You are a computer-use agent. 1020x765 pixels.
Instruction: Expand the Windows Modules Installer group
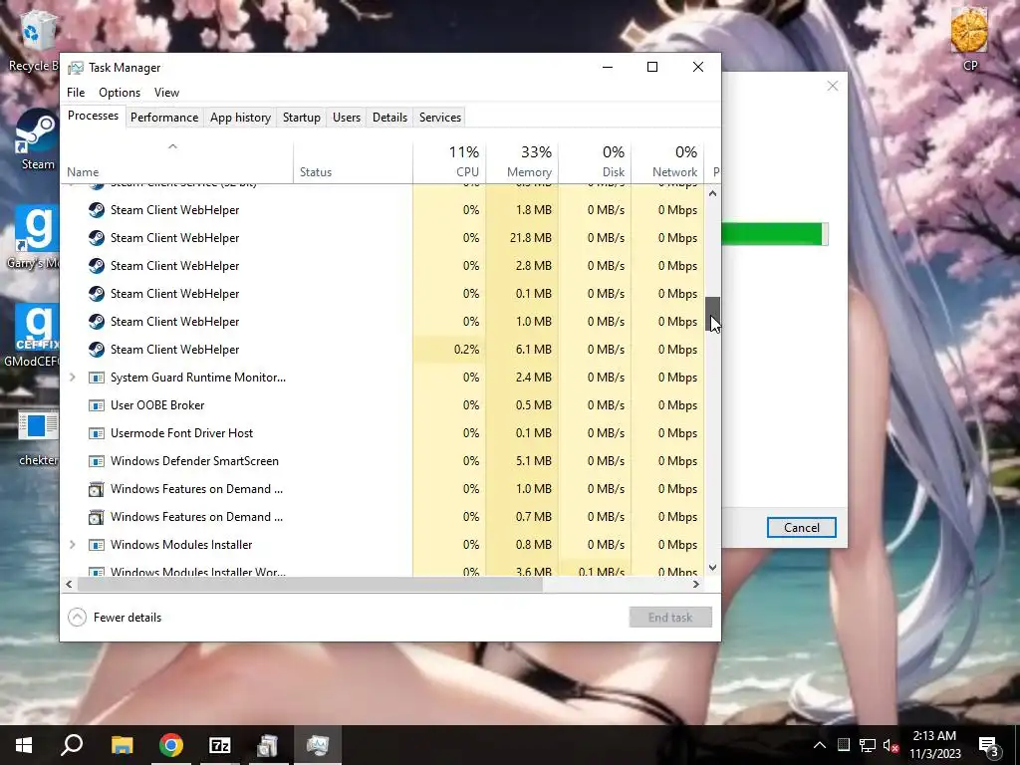[72, 545]
